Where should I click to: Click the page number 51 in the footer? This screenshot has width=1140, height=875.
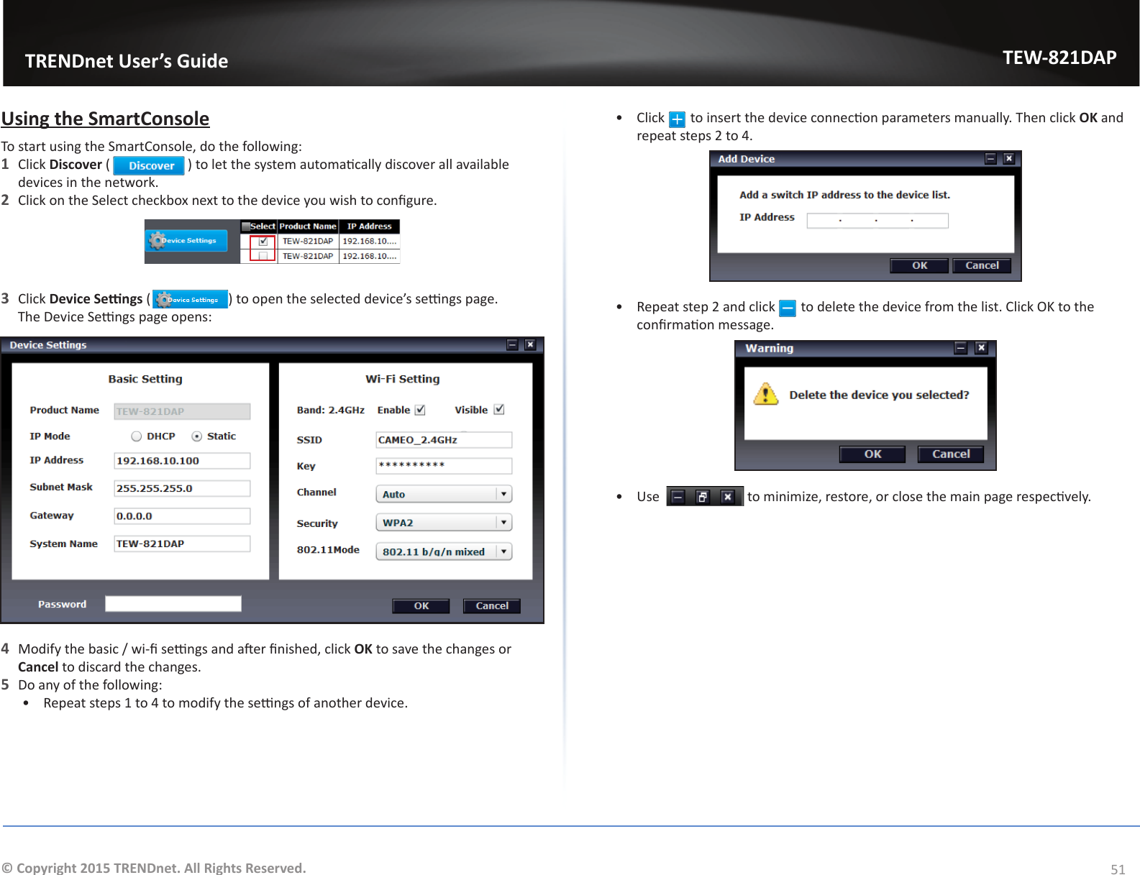coord(1118,869)
